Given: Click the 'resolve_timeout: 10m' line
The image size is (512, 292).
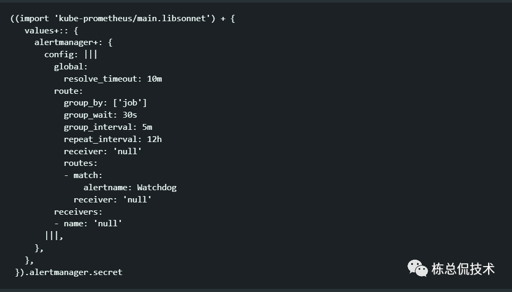Looking at the screenshot, I should coord(112,79).
